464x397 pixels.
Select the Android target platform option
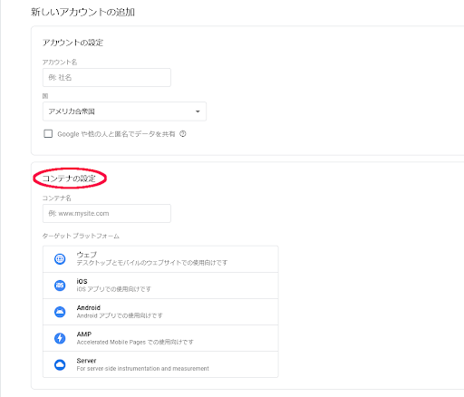(160, 312)
